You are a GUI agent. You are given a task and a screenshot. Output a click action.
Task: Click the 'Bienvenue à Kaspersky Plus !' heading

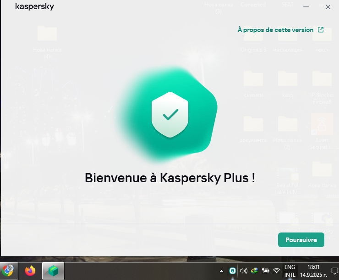coord(170,178)
